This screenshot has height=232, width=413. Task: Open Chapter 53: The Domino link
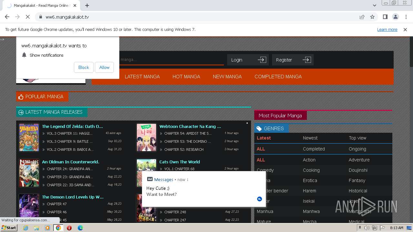click(187, 141)
